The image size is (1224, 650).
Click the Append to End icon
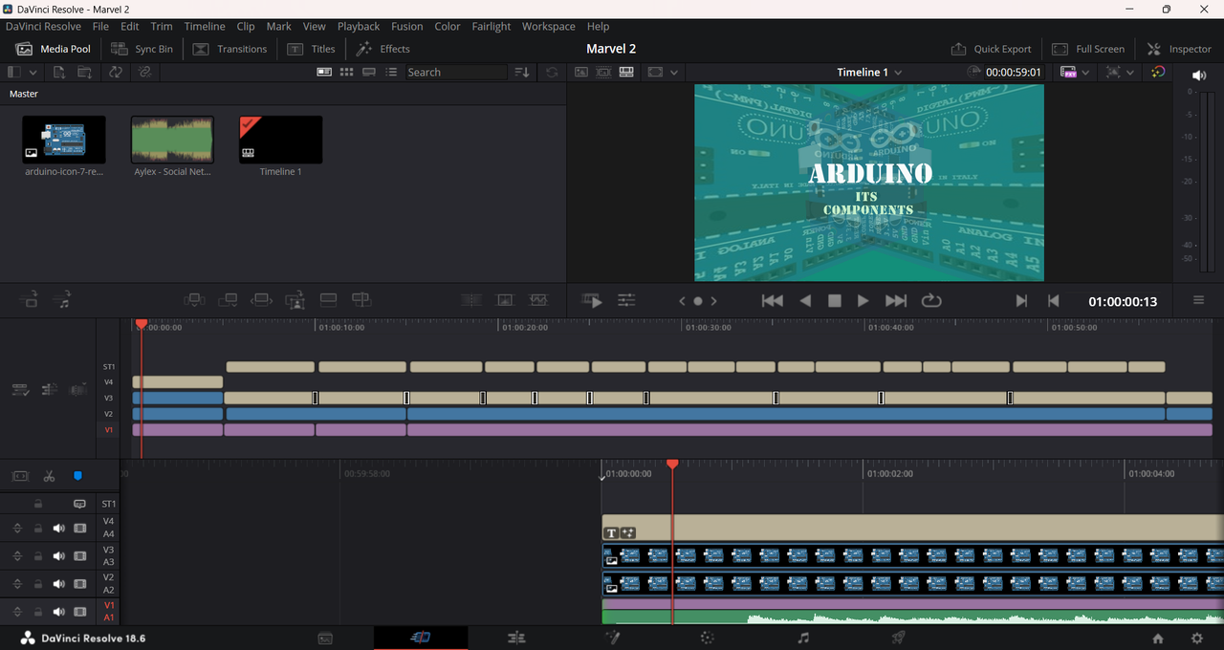click(x=228, y=300)
